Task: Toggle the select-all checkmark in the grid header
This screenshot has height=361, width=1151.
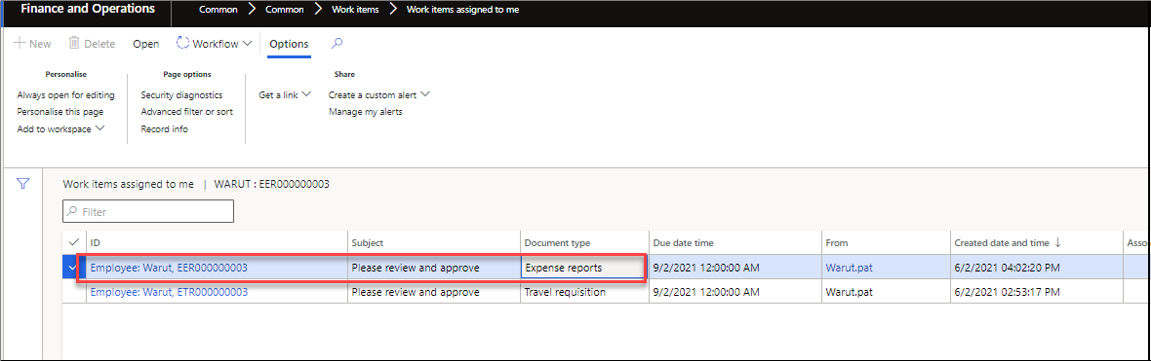Action: pyautogui.click(x=74, y=242)
